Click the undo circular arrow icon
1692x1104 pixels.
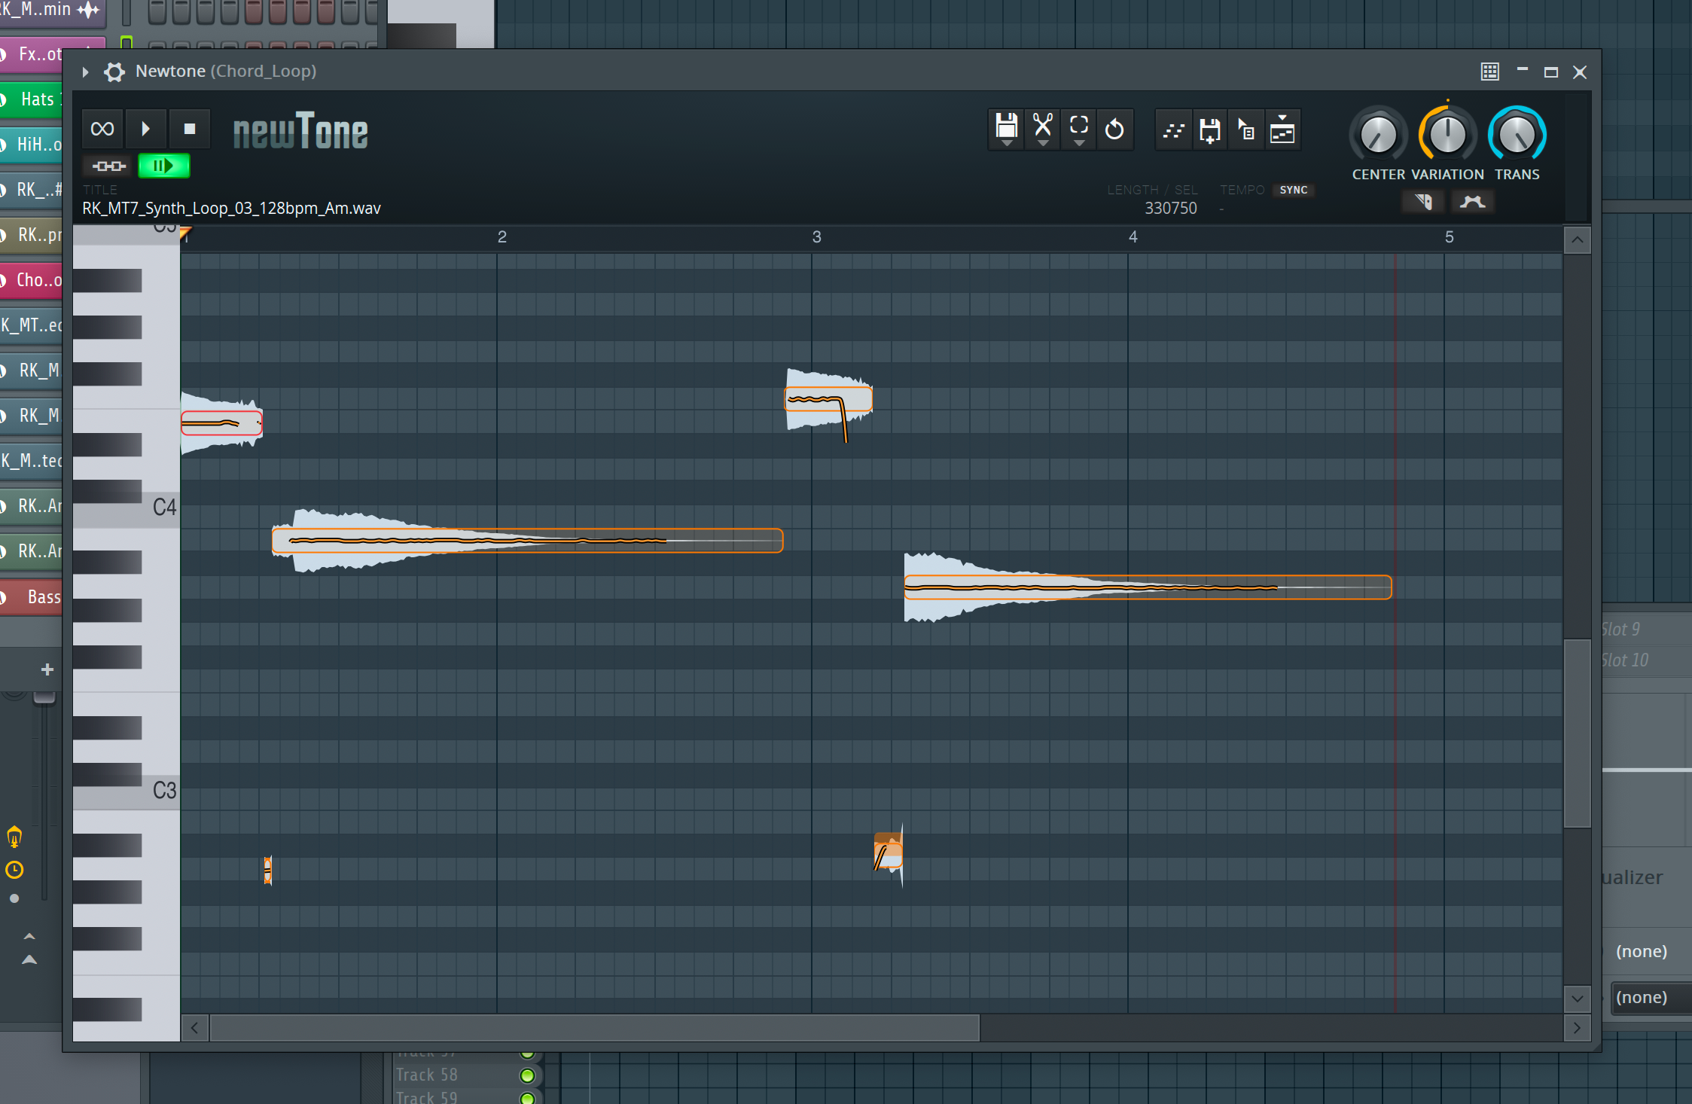(x=1114, y=130)
